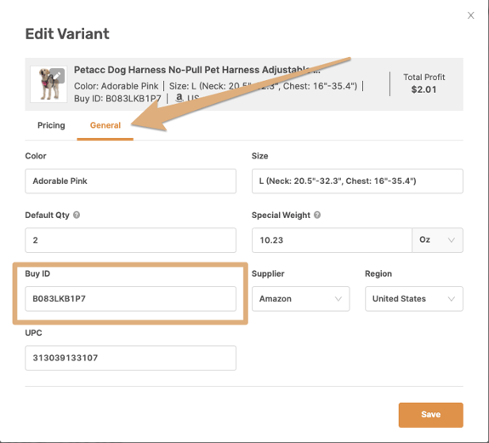Click the Default Qty help question icon
The image size is (489, 443).
77,215
